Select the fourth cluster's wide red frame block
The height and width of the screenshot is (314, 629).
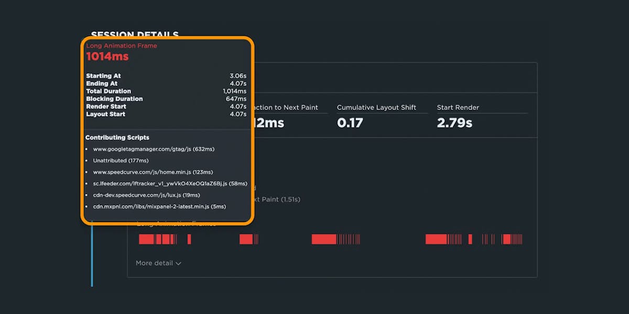tap(436, 239)
